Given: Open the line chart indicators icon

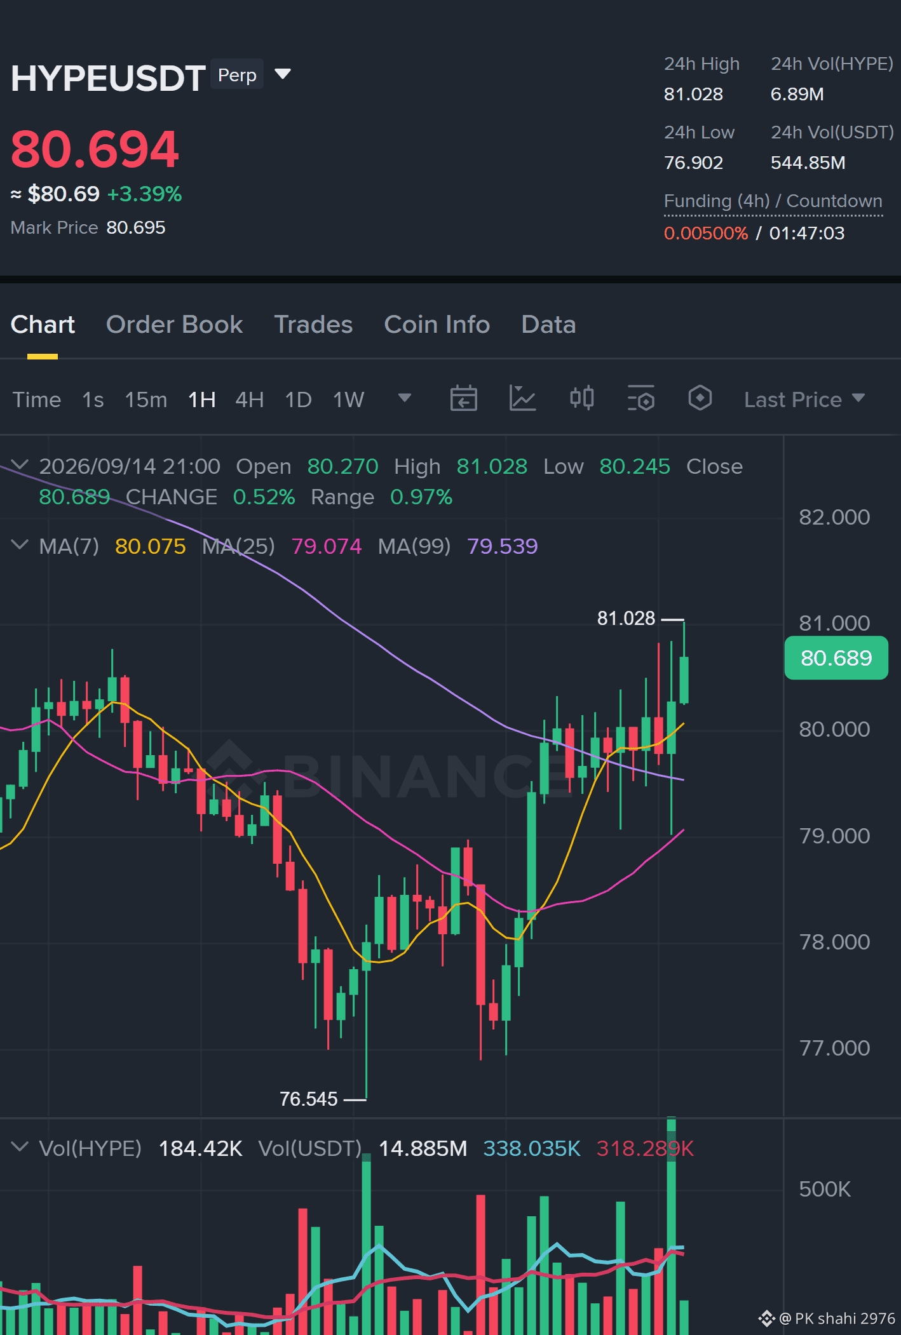Looking at the screenshot, I should coord(522,399).
